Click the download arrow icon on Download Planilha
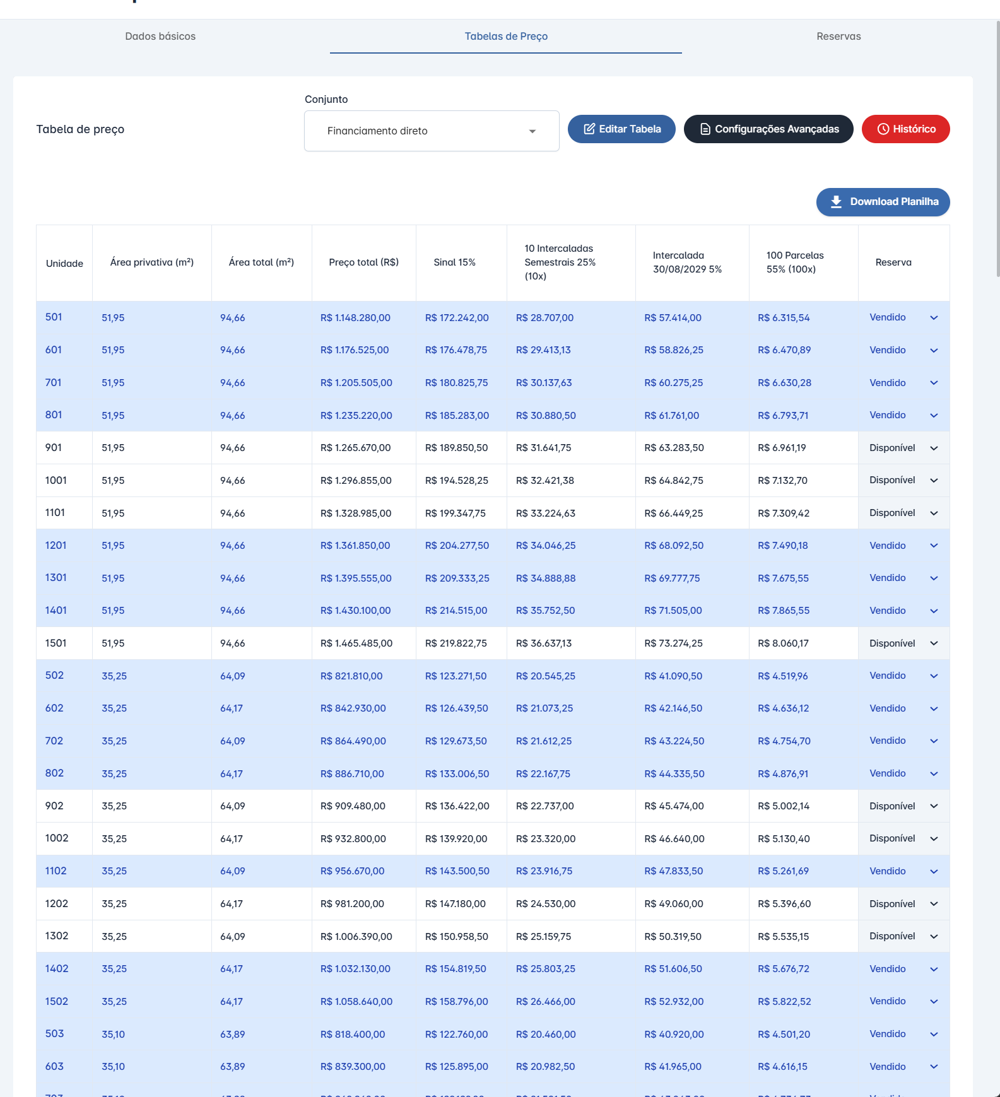 click(836, 202)
